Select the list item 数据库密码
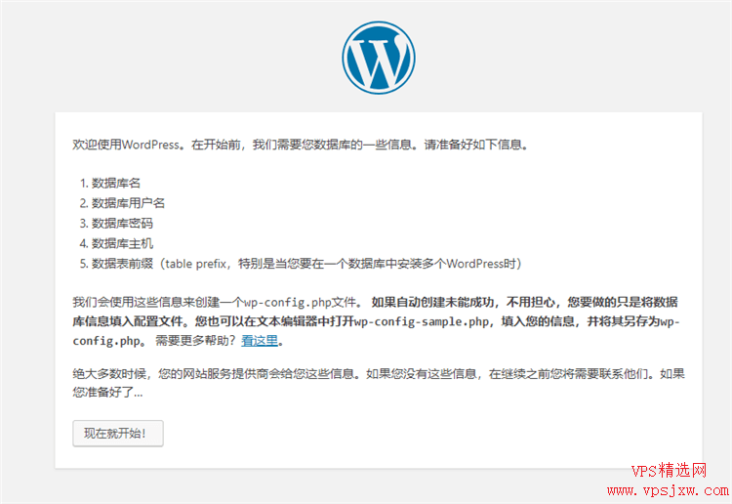The height and width of the screenshot is (504, 732). 122,224
